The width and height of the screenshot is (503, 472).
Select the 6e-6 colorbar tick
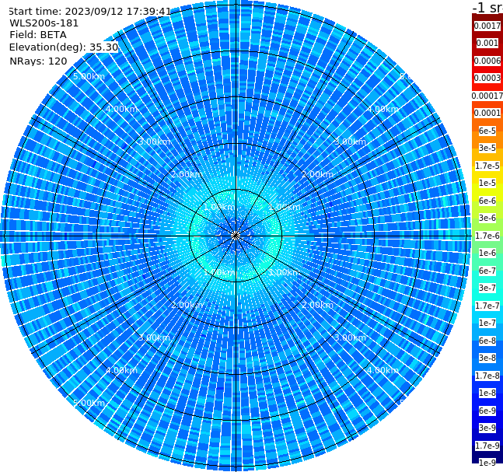(487, 201)
